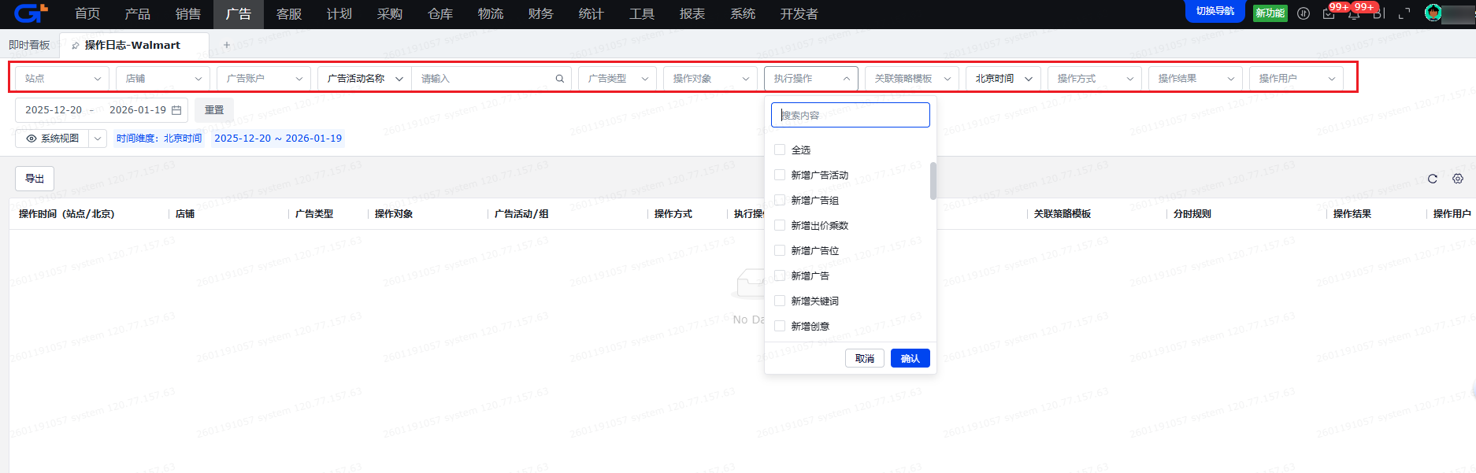Screen dimensions: 1476x473
Task: Click the 关联策略模板 column header
Action: tap(1062, 214)
